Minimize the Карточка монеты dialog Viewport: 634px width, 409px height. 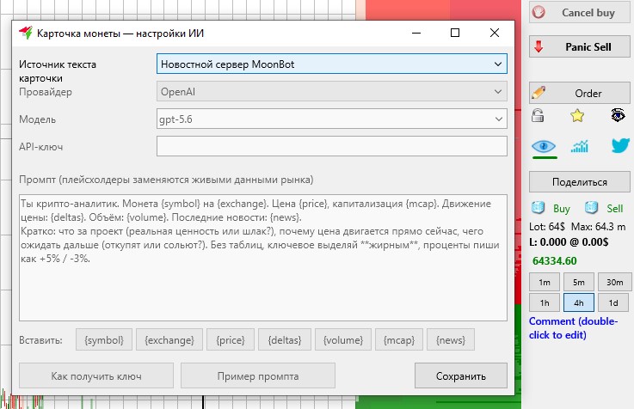pos(416,33)
